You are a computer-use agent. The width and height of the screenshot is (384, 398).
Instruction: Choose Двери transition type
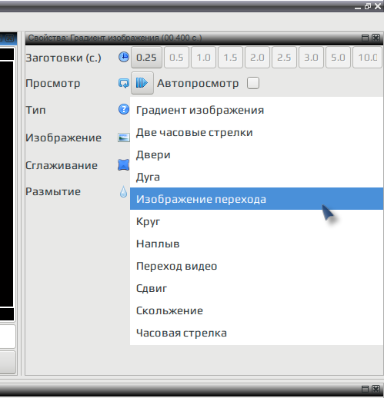[256, 154]
